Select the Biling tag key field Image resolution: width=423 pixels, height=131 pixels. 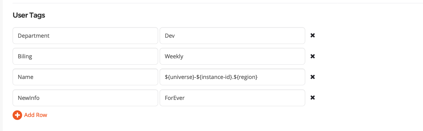tap(85, 56)
